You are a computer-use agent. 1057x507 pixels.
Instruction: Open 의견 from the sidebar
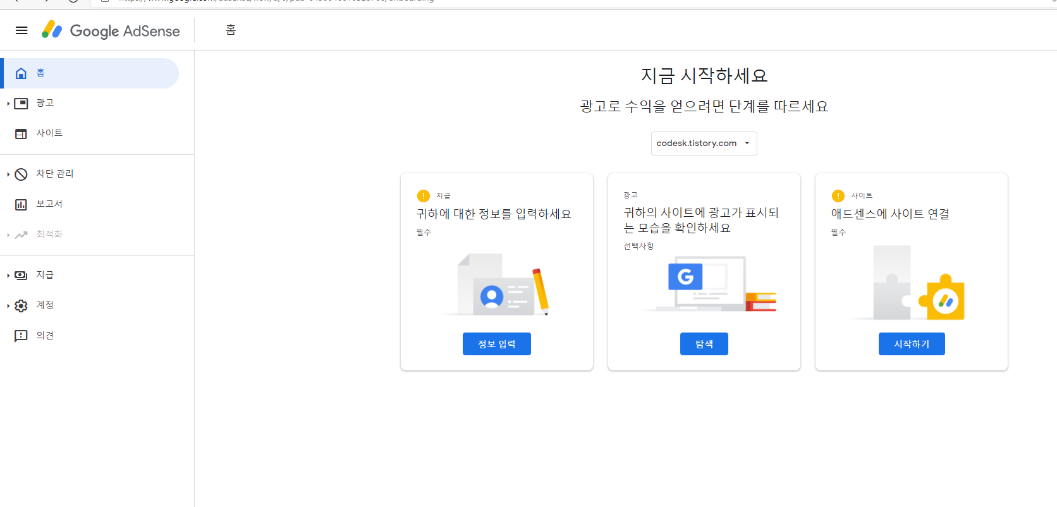pos(45,335)
